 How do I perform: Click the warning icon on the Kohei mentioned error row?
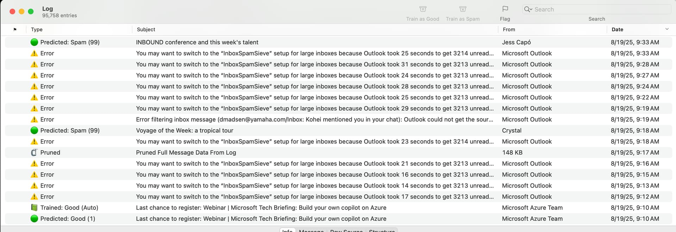[34, 120]
